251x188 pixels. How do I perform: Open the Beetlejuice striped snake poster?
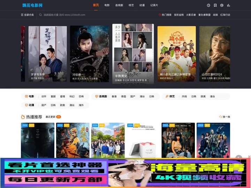pos(213,140)
